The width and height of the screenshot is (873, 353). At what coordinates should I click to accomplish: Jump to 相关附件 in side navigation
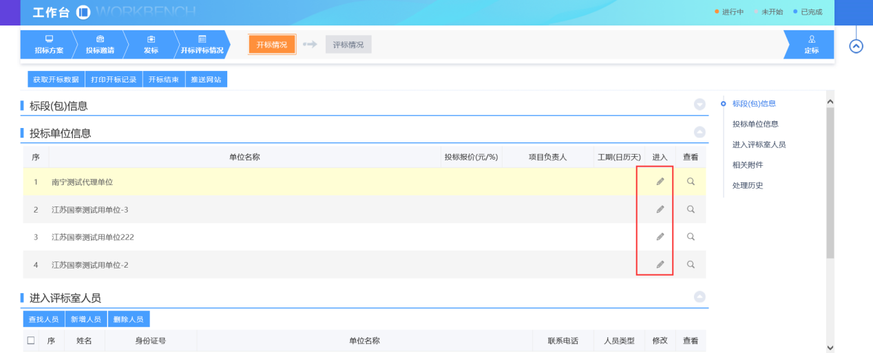[748, 165]
